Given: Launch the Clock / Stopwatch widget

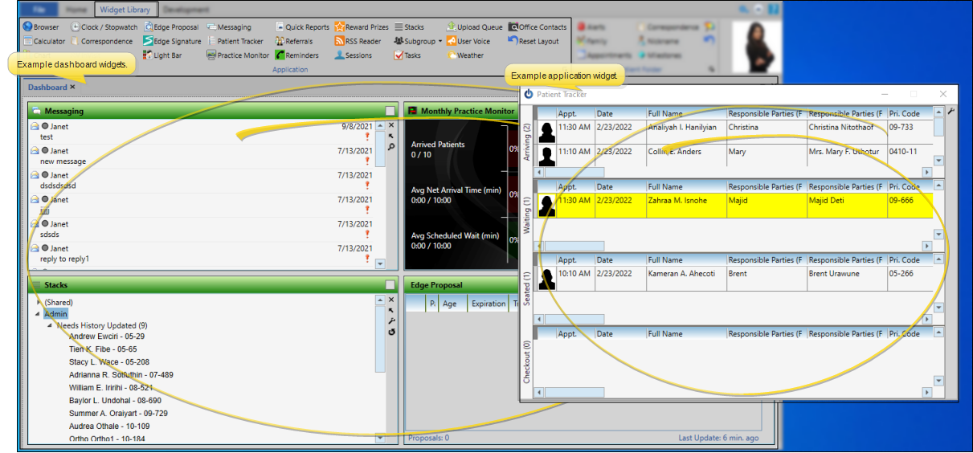Looking at the screenshot, I should coord(104,27).
